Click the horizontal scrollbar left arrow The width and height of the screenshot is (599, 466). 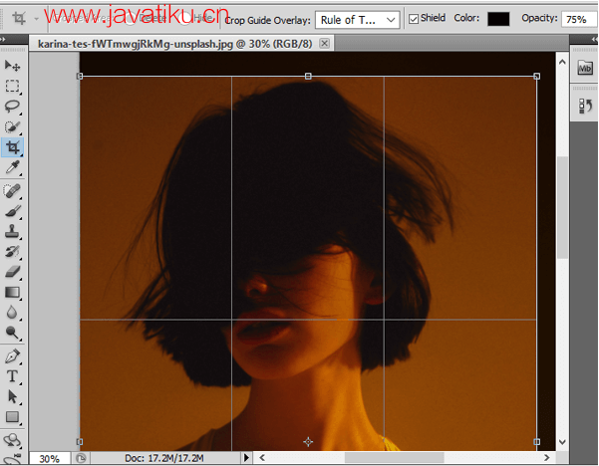point(262,457)
